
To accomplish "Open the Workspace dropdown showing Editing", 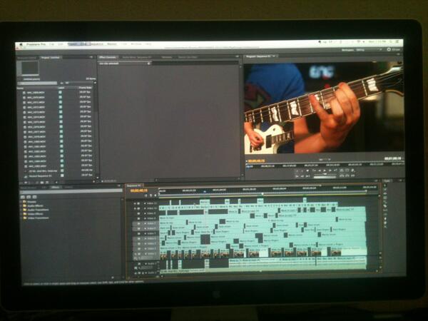I will click(369, 50).
